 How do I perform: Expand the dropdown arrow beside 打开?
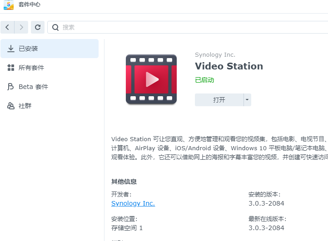pyautogui.click(x=247, y=100)
